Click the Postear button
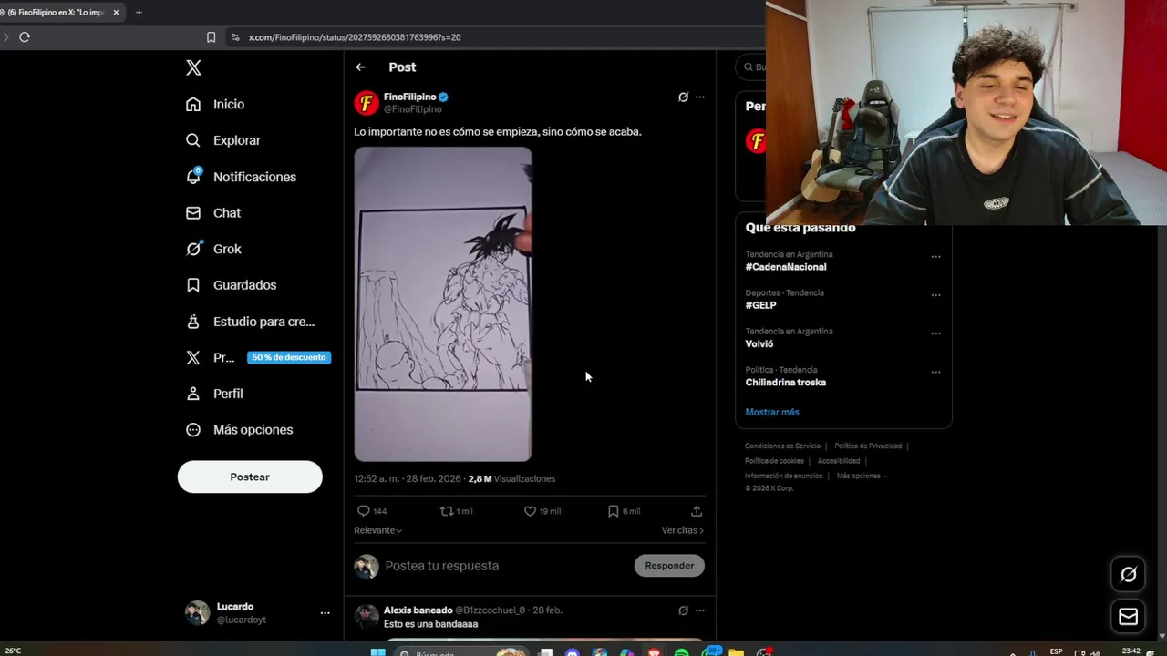 pyautogui.click(x=250, y=477)
